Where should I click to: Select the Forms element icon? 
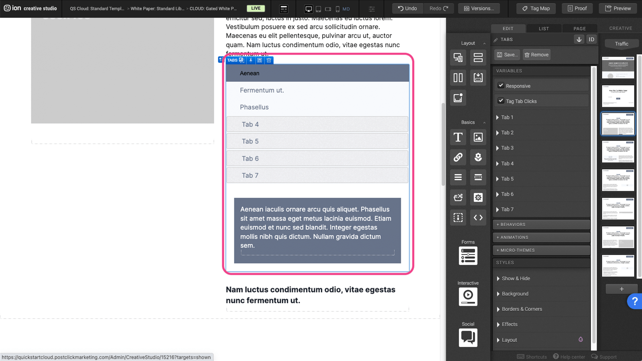coord(468,256)
